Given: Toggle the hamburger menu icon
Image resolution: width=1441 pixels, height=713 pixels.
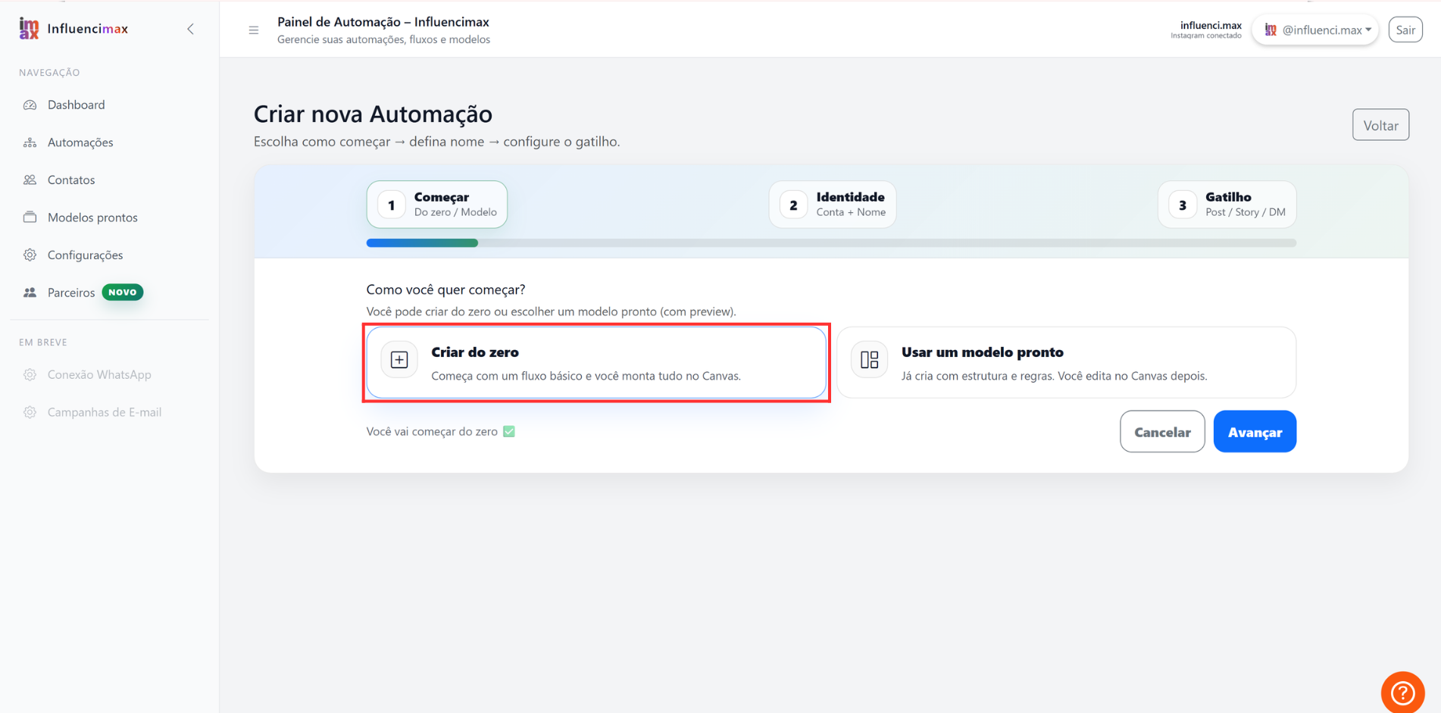Looking at the screenshot, I should 254,30.
